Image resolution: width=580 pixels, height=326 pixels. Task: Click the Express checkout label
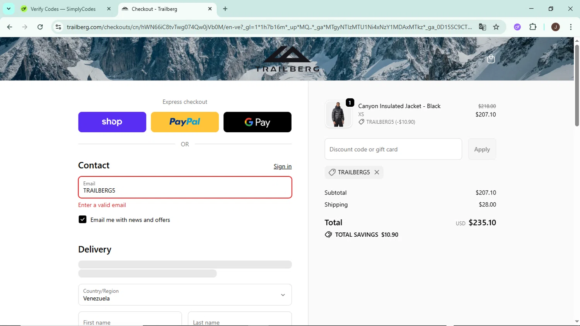[185, 102]
